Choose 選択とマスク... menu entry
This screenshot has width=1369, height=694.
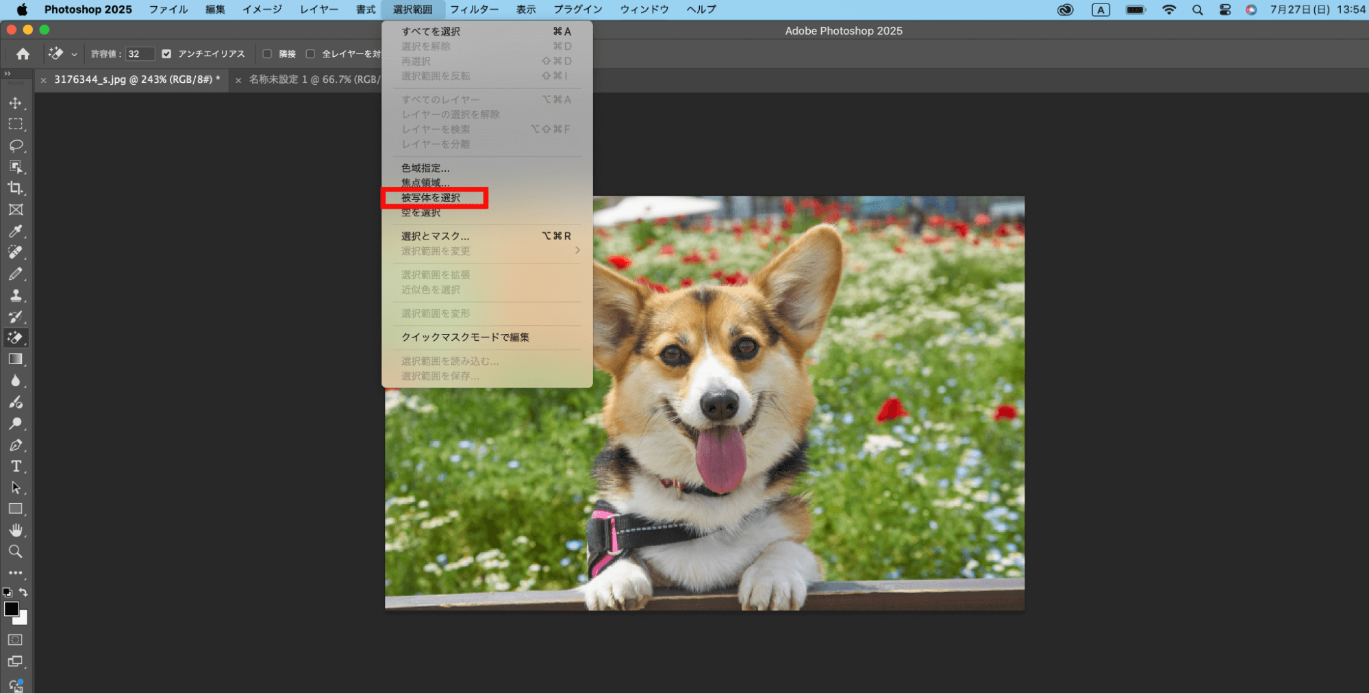pos(486,236)
